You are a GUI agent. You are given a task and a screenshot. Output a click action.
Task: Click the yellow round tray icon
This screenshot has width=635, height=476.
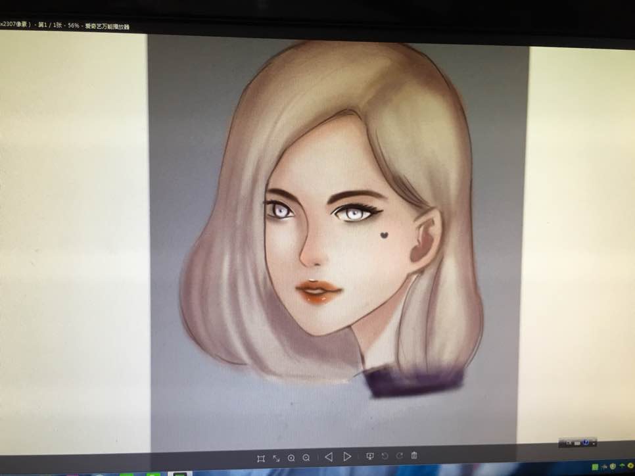click(630, 466)
